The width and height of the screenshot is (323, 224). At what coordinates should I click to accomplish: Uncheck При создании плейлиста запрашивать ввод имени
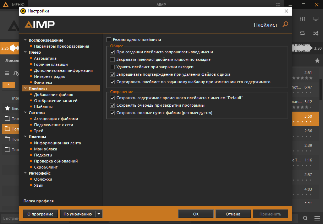tap(112, 52)
